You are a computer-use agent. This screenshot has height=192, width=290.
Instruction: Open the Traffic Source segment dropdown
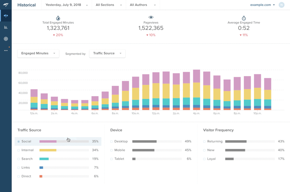pos(107,54)
